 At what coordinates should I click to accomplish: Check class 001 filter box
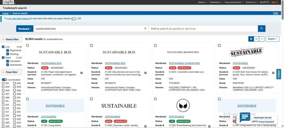[x=3, y=83]
